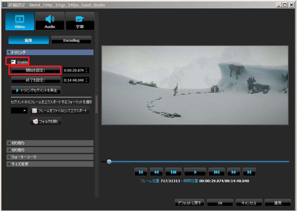
Task: Open the Audio tab
Action: click(50, 21)
